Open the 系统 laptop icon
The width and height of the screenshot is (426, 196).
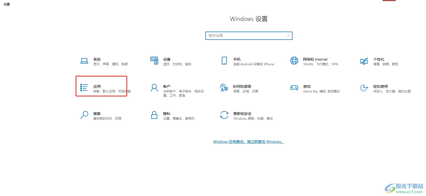click(x=84, y=61)
